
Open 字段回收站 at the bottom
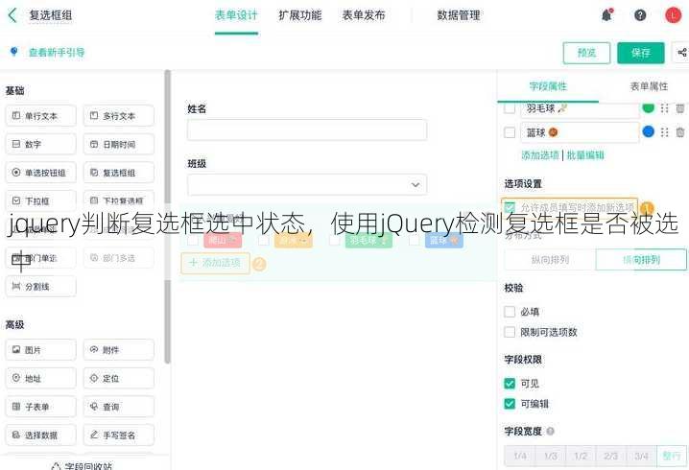point(83,465)
